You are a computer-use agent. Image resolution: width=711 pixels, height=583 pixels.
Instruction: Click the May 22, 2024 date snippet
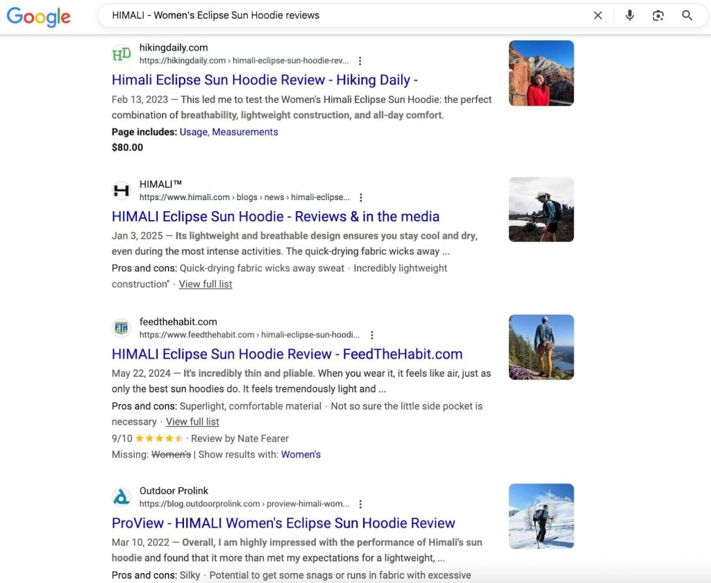click(141, 373)
